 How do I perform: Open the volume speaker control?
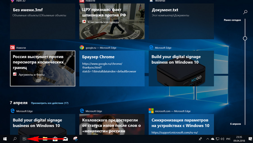(x=222, y=139)
